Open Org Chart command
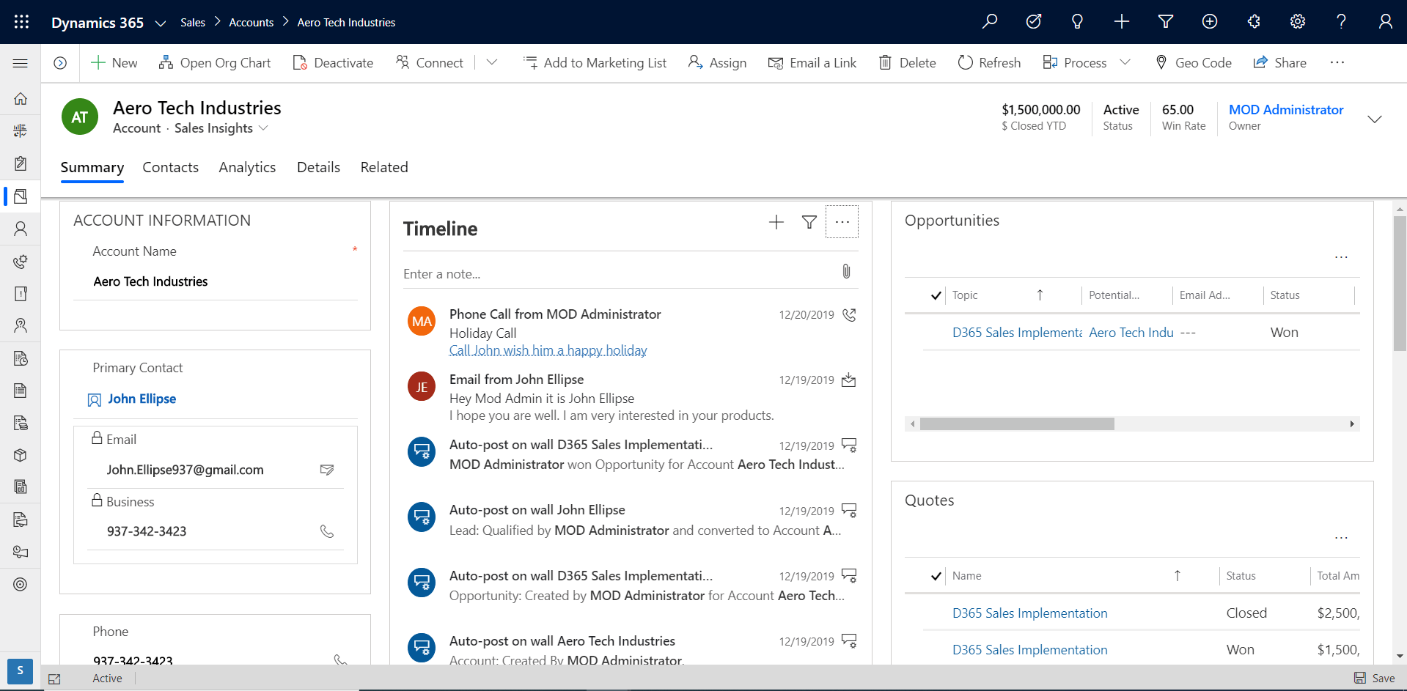 215,63
